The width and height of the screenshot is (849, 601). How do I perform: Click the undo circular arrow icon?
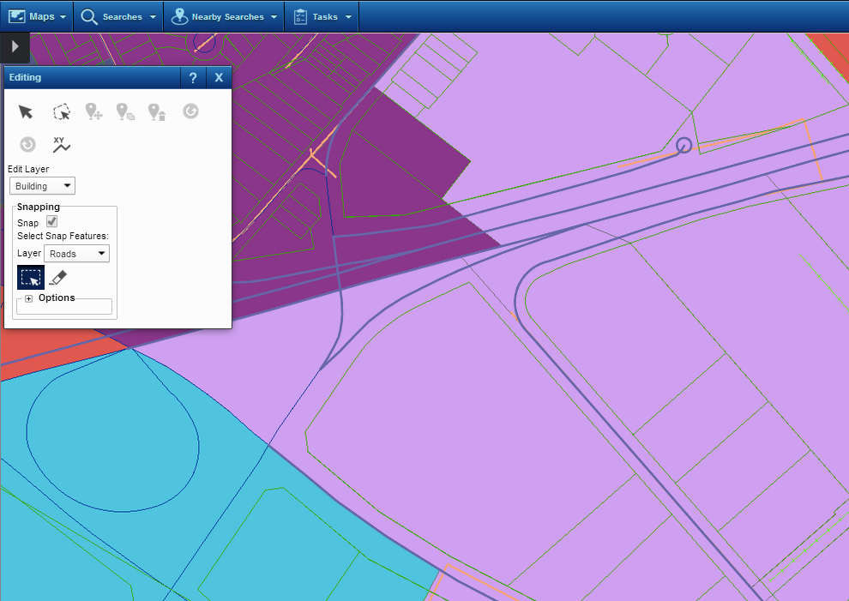coord(190,111)
